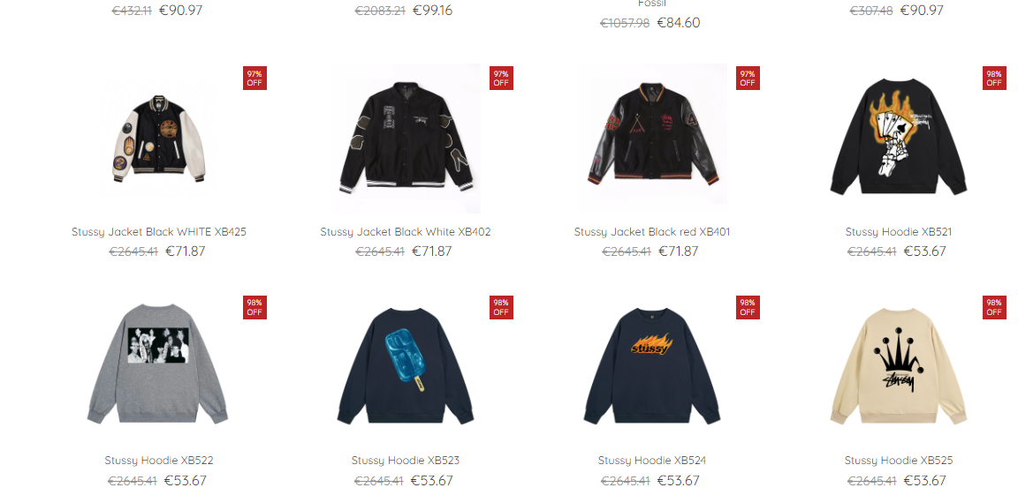
Task: Click the Fossil product title link
Action: click(x=652, y=4)
